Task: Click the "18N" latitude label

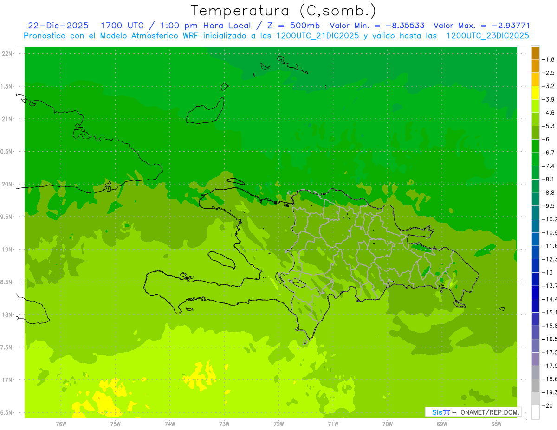Action: coord(7,315)
